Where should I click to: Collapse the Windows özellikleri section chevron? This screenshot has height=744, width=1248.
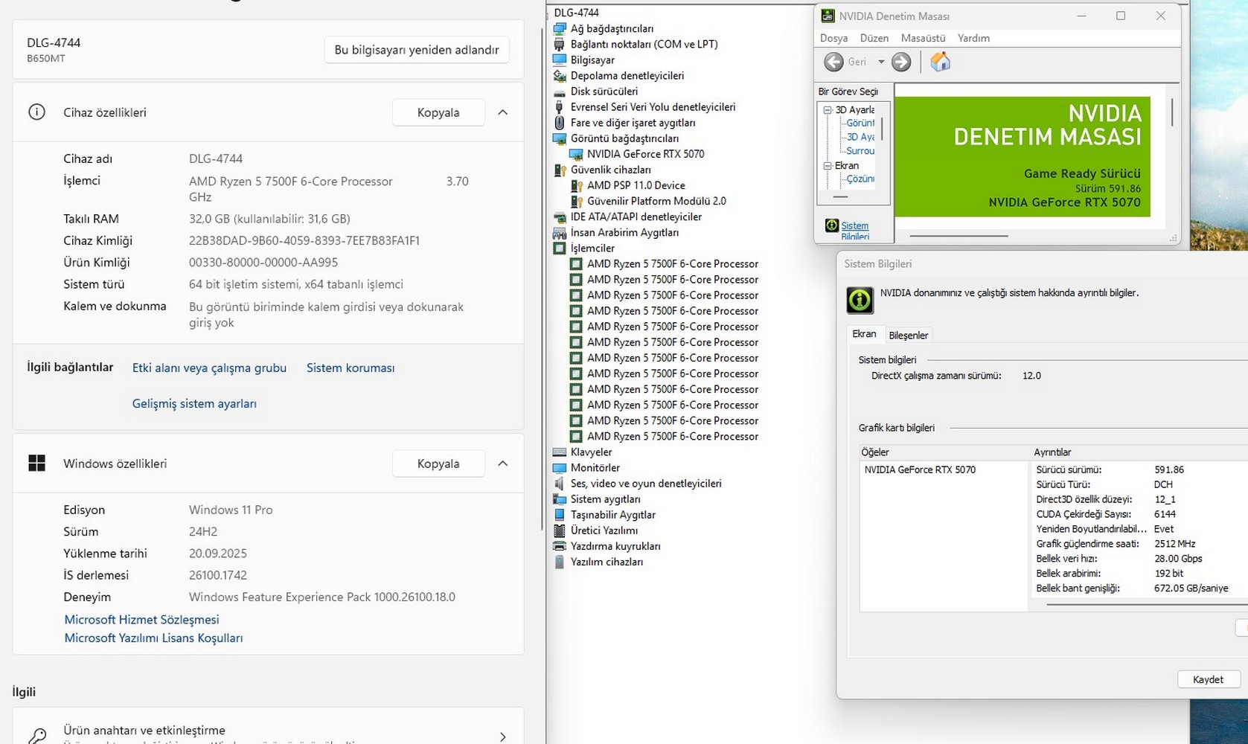(x=503, y=464)
